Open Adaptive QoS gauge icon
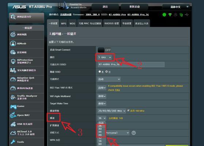 (13, 79)
